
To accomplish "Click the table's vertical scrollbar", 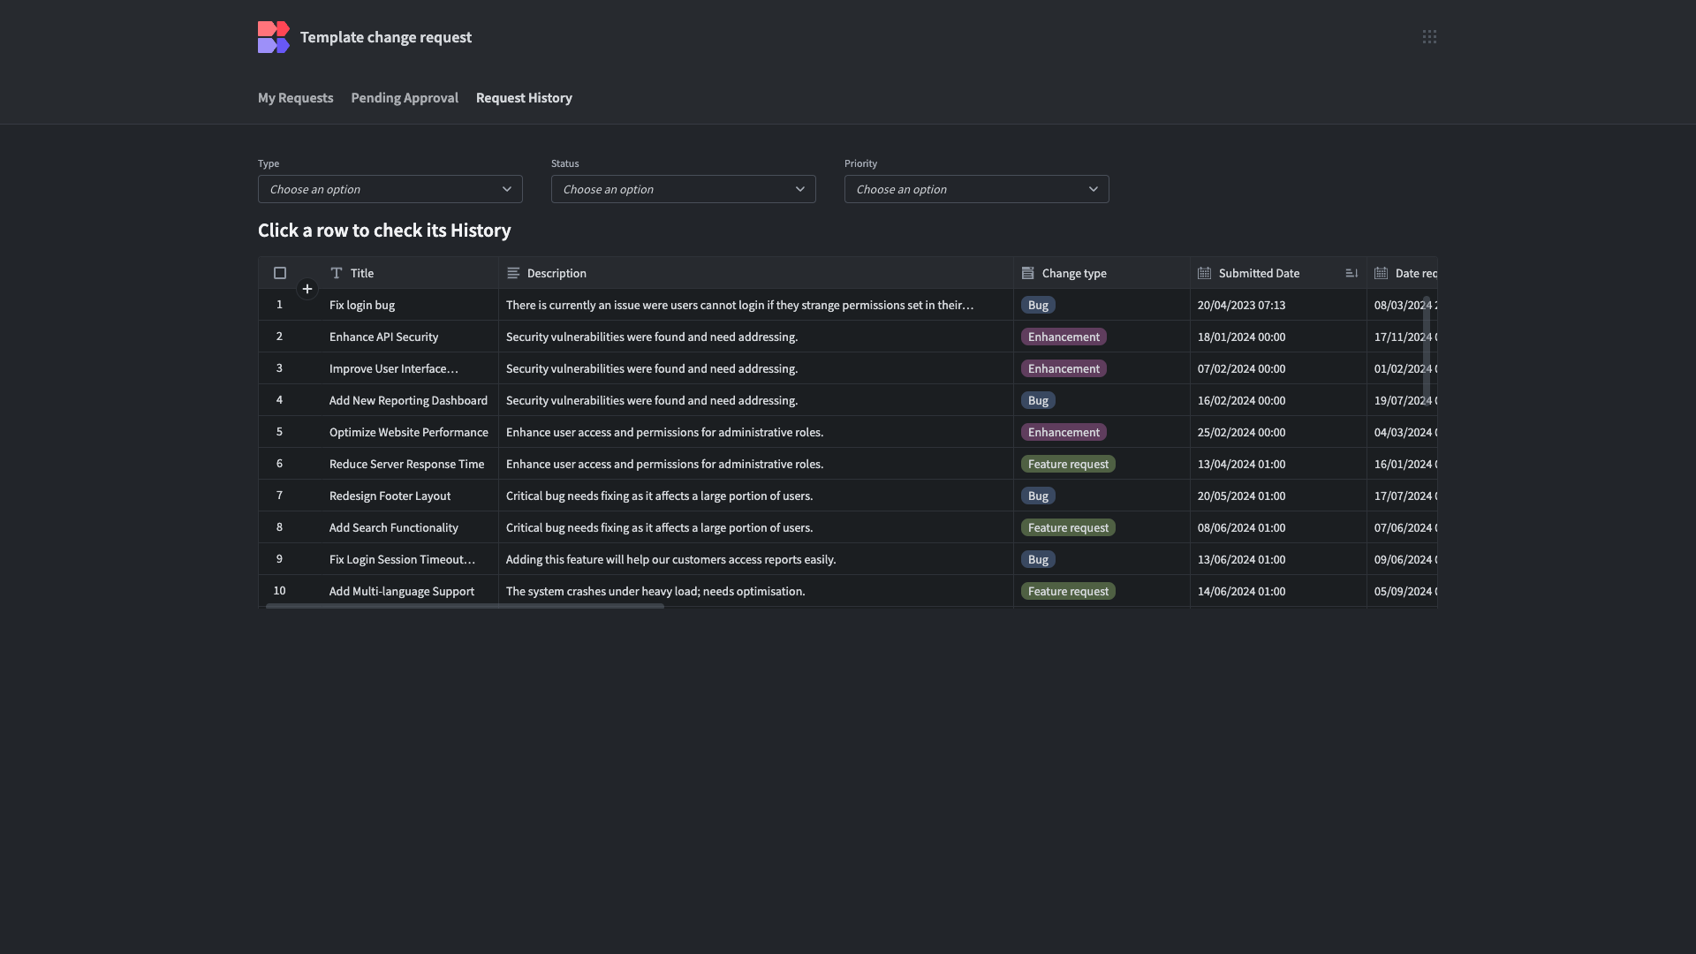I will (1427, 351).
